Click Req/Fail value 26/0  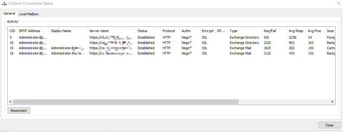click(x=267, y=48)
